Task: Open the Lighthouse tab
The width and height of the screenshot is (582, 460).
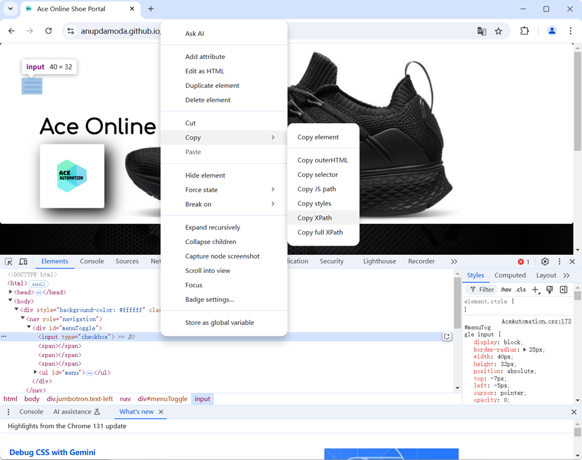Action: click(x=380, y=261)
